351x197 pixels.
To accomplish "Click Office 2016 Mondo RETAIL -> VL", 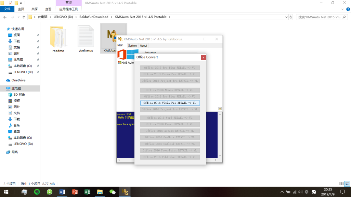I will pyautogui.click(x=170, y=90).
